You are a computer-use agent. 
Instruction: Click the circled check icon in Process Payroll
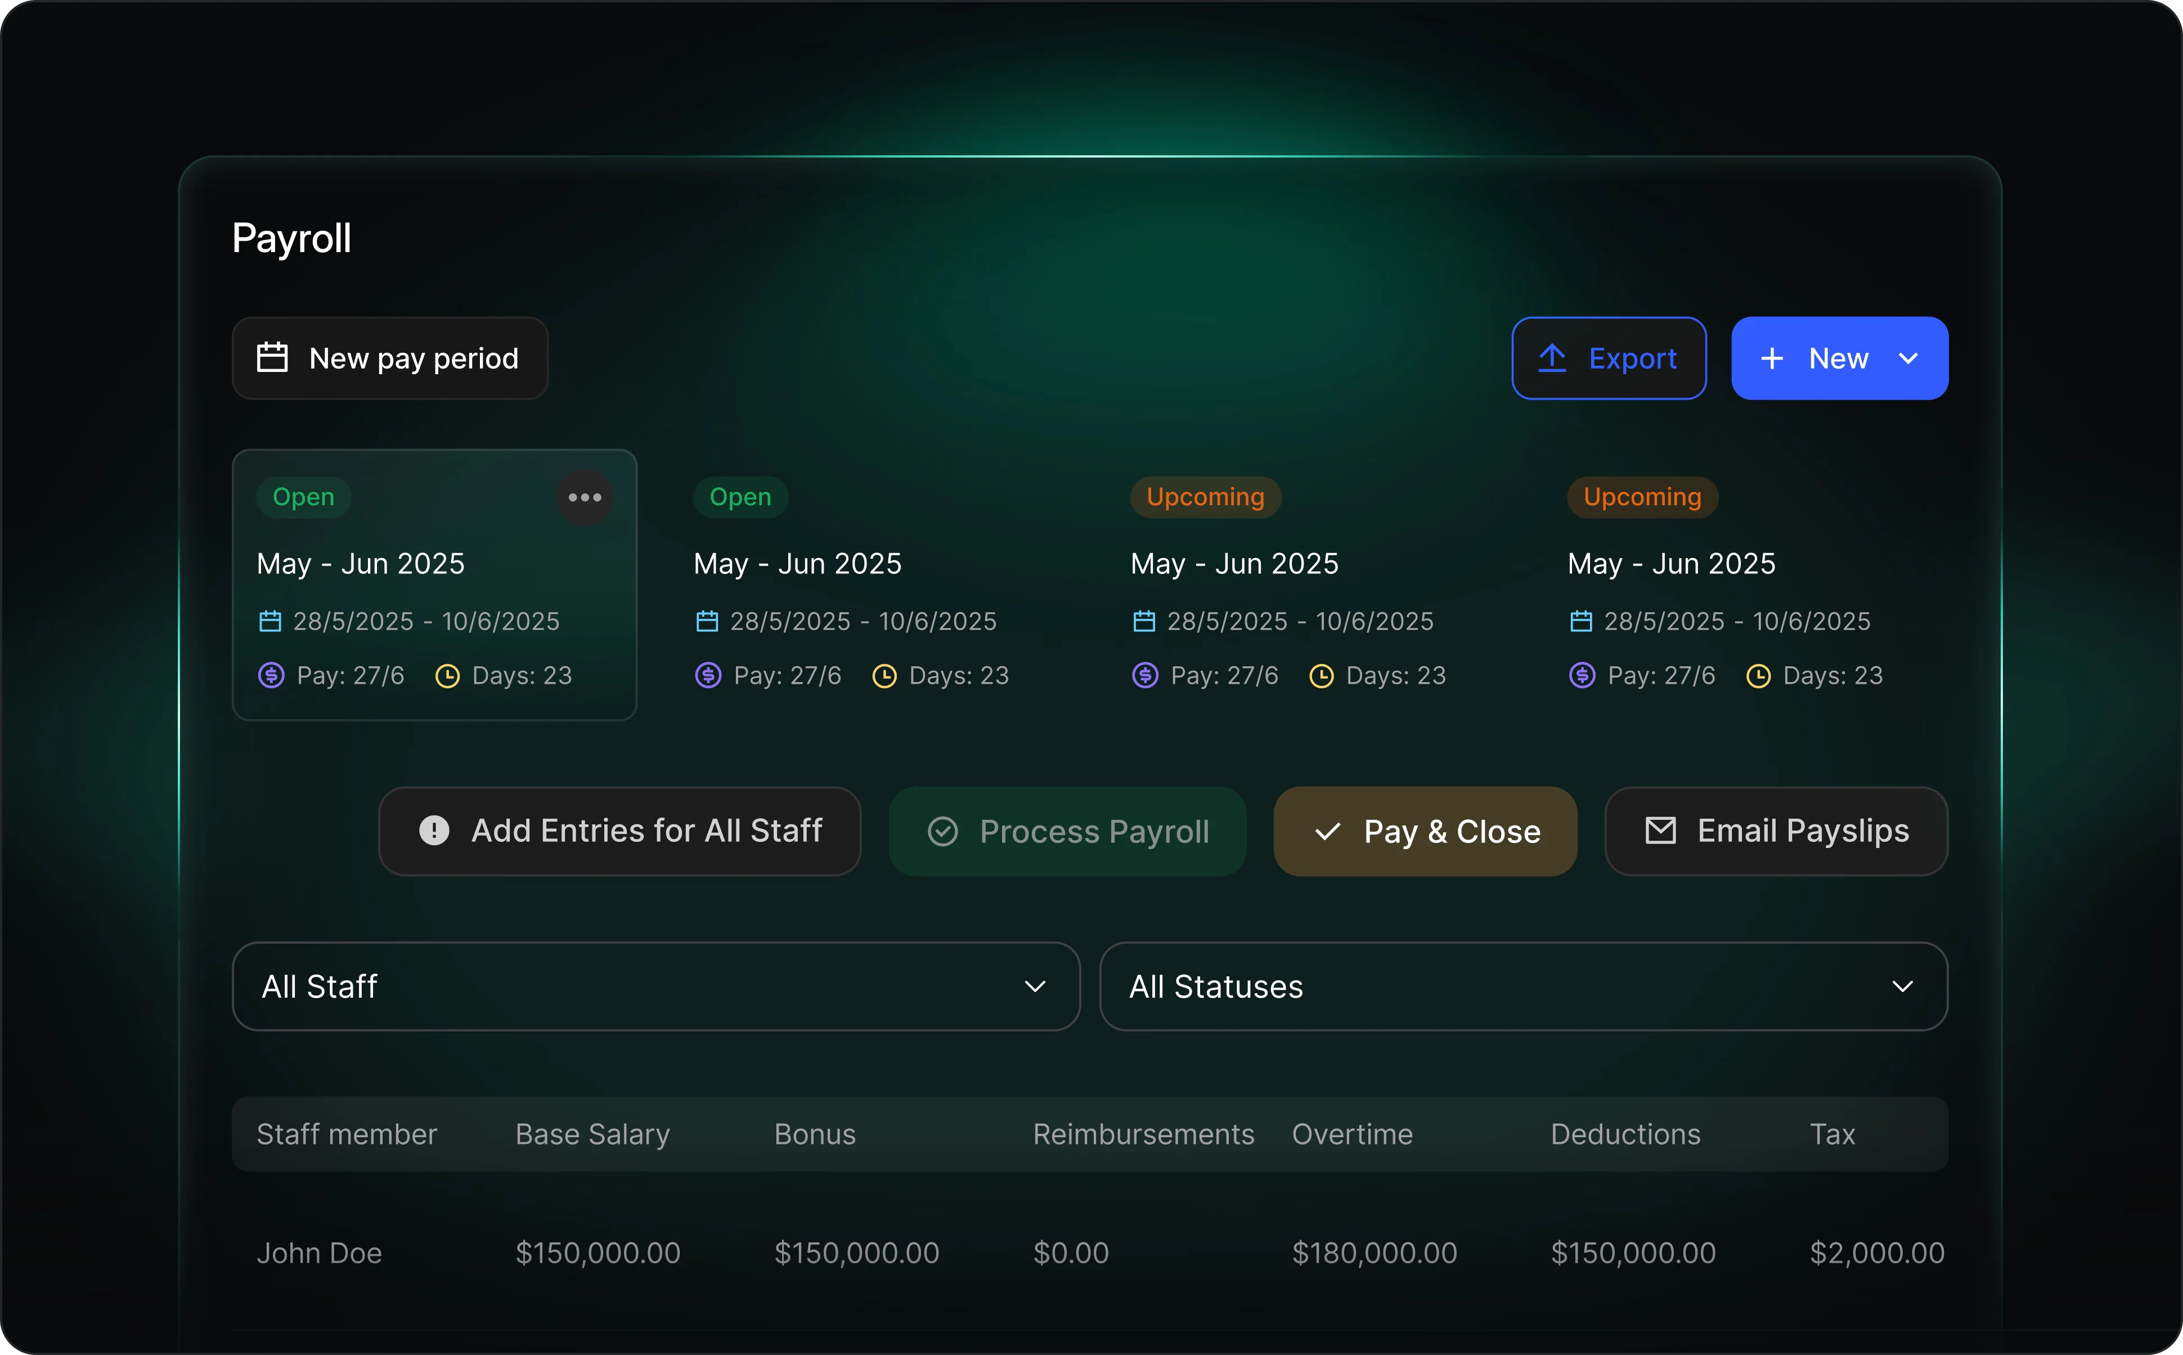tap(942, 832)
